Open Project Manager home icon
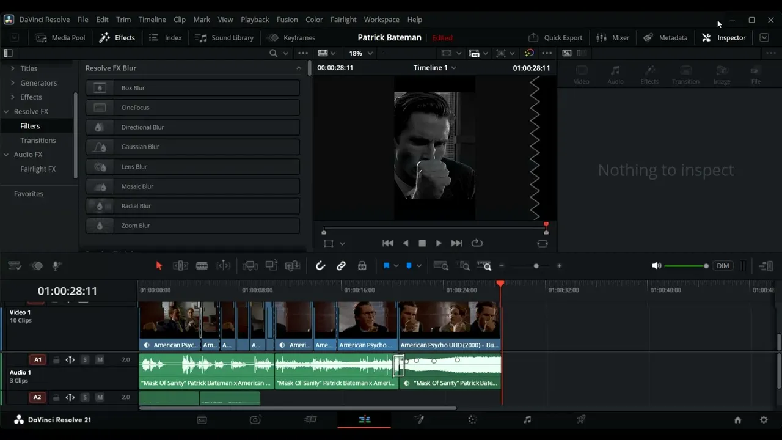Viewport: 782px width, 440px height. click(x=737, y=420)
